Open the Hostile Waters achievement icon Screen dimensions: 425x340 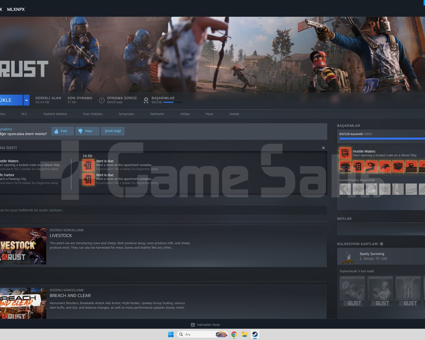345,153
